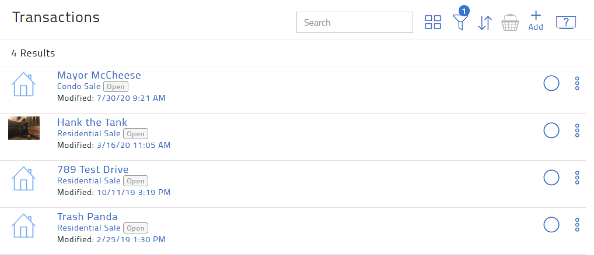This screenshot has width=594, height=255.
Task: Open more options for Mayor McCheese
Action: 577,83
